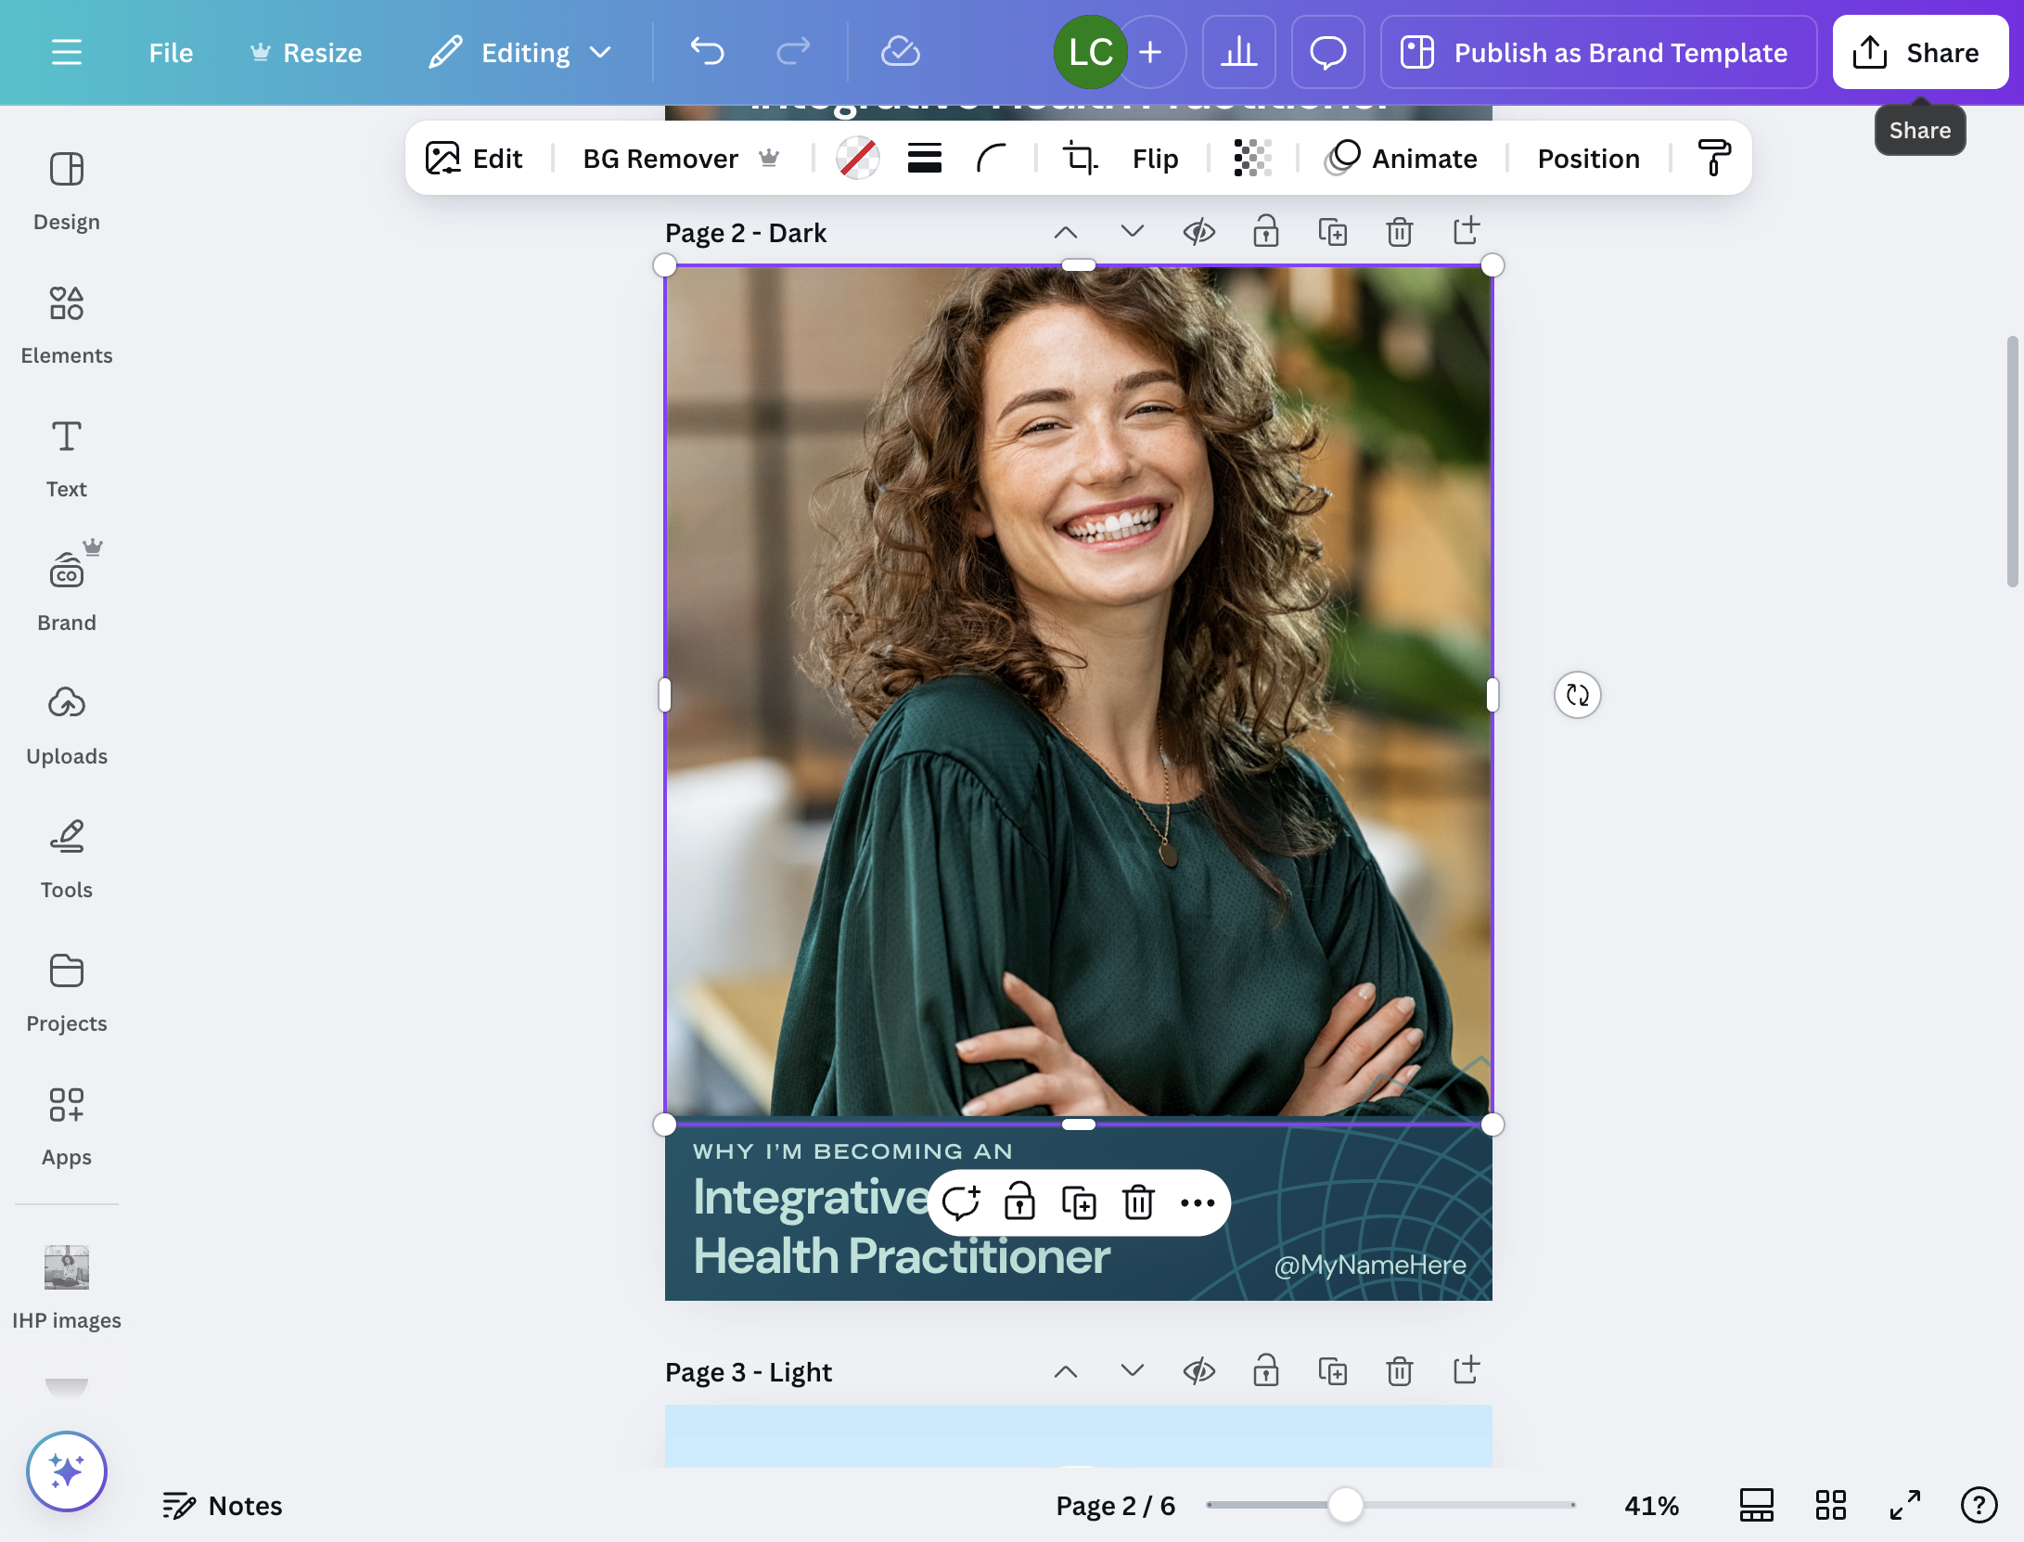
Task: Open the comments speech bubble
Action: coord(1327,52)
